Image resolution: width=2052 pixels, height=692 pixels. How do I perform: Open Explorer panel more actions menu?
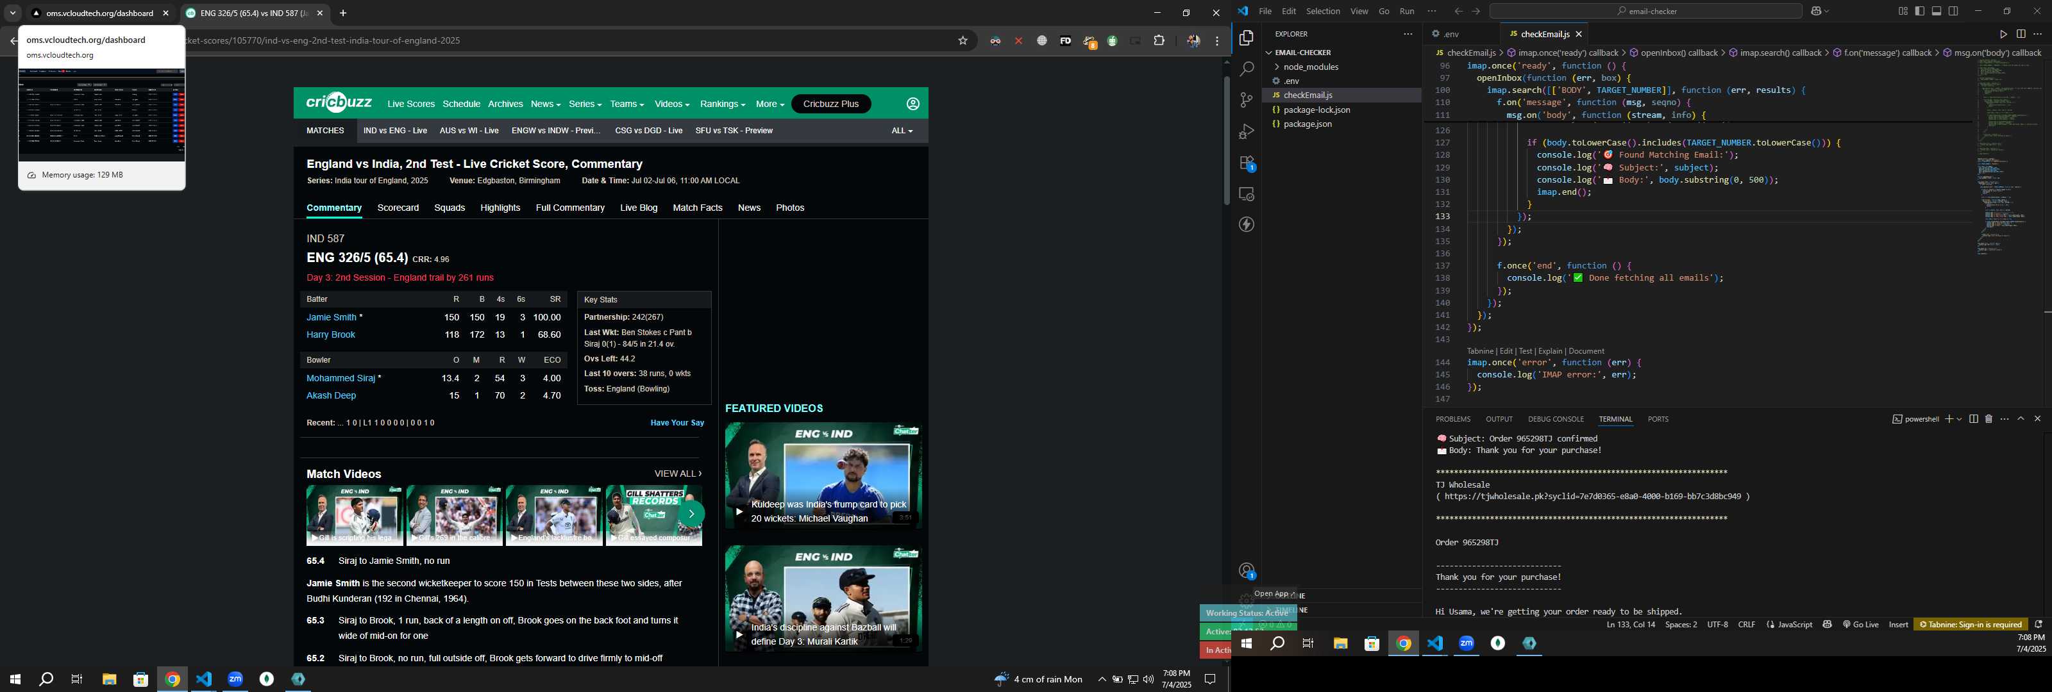1408,34
